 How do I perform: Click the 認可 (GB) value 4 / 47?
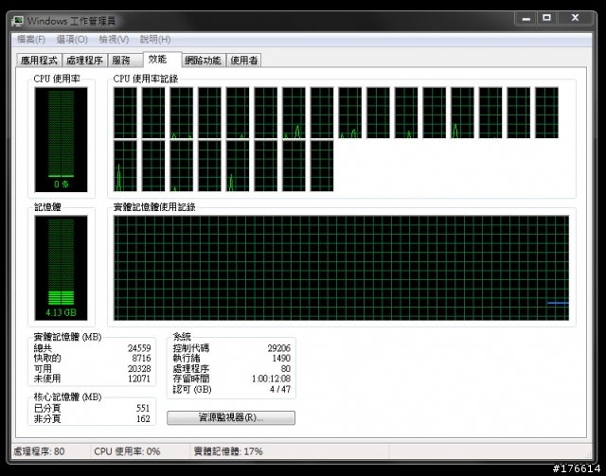280,389
